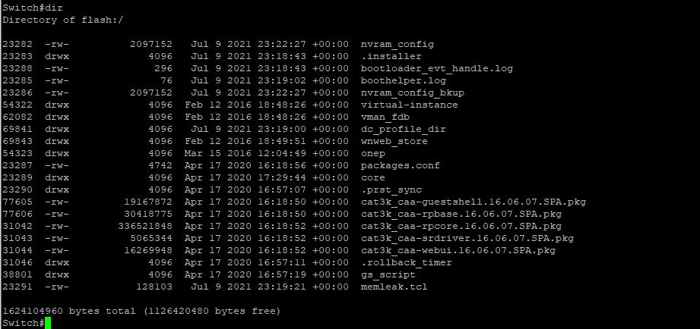Click cat3k_caa-rpcore.16.06.07.SPA.pkg file name
The width and height of the screenshot is (700, 329).
coord(461,226)
